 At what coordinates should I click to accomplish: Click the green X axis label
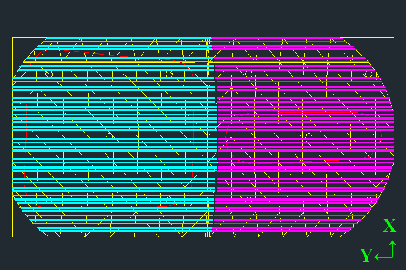point(389,225)
